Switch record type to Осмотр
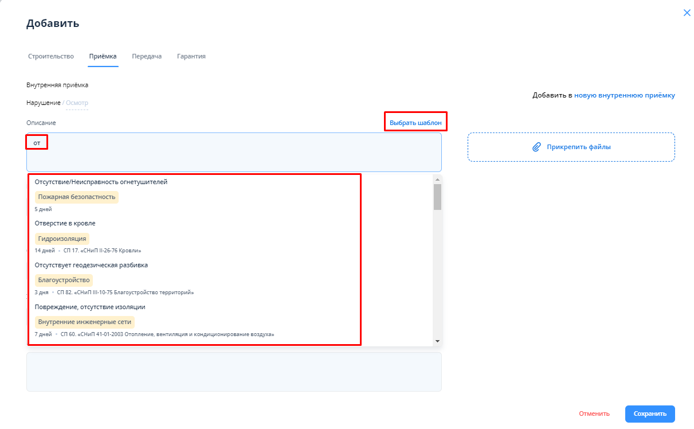Screen dimensions: 694x429 coord(77,103)
